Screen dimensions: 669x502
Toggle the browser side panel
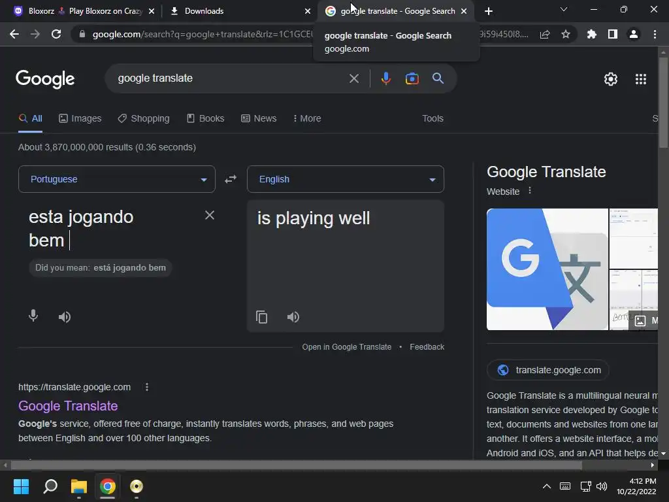(x=613, y=34)
